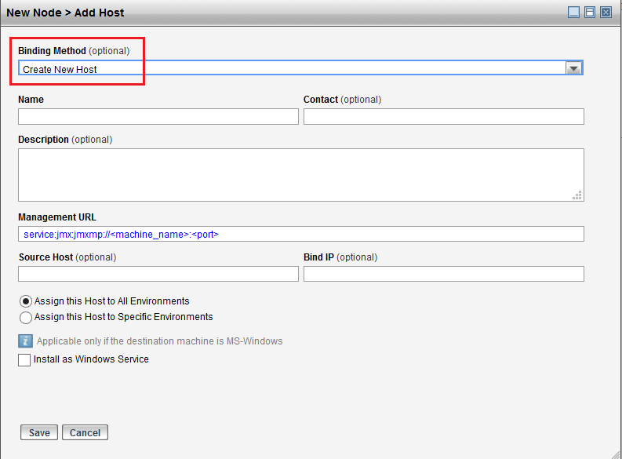This screenshot has width=622, height=459.
Task: Minimize the Add Host dialog
Action: point(574,13)
